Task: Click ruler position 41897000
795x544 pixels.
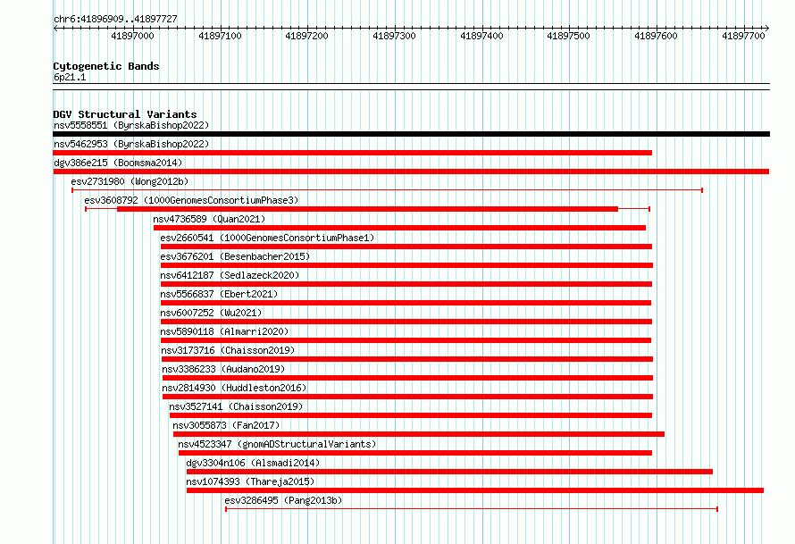Action: (x=133, y=36)
